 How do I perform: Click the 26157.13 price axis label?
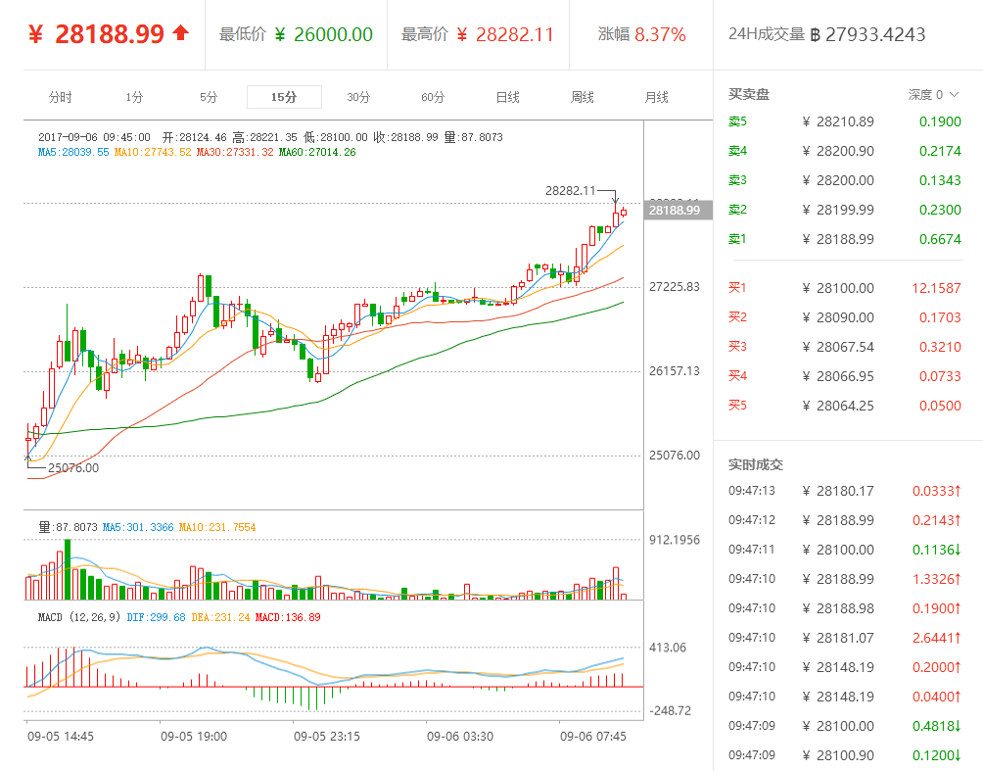tap(674, 371)
